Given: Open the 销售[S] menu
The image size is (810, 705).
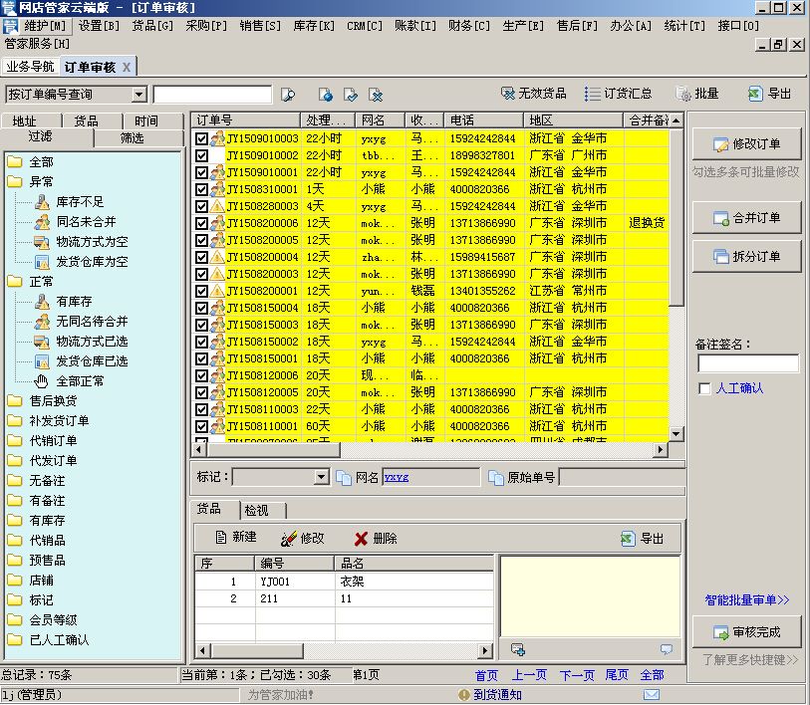Looking at the screenshot, I should pos(259,26).
